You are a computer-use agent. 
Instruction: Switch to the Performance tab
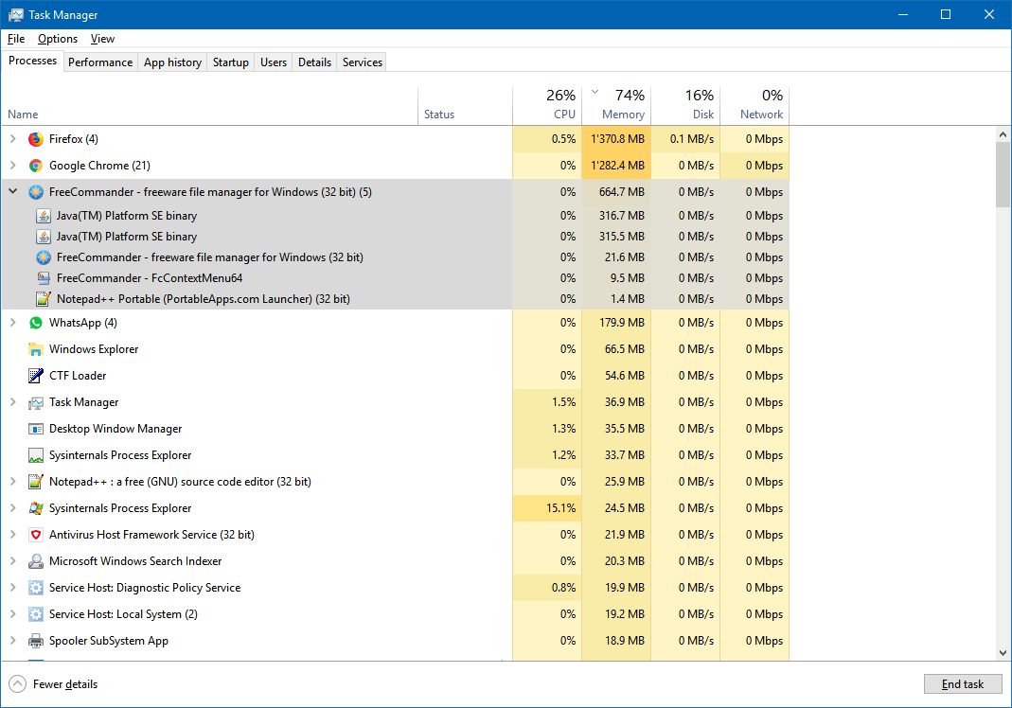100,62
